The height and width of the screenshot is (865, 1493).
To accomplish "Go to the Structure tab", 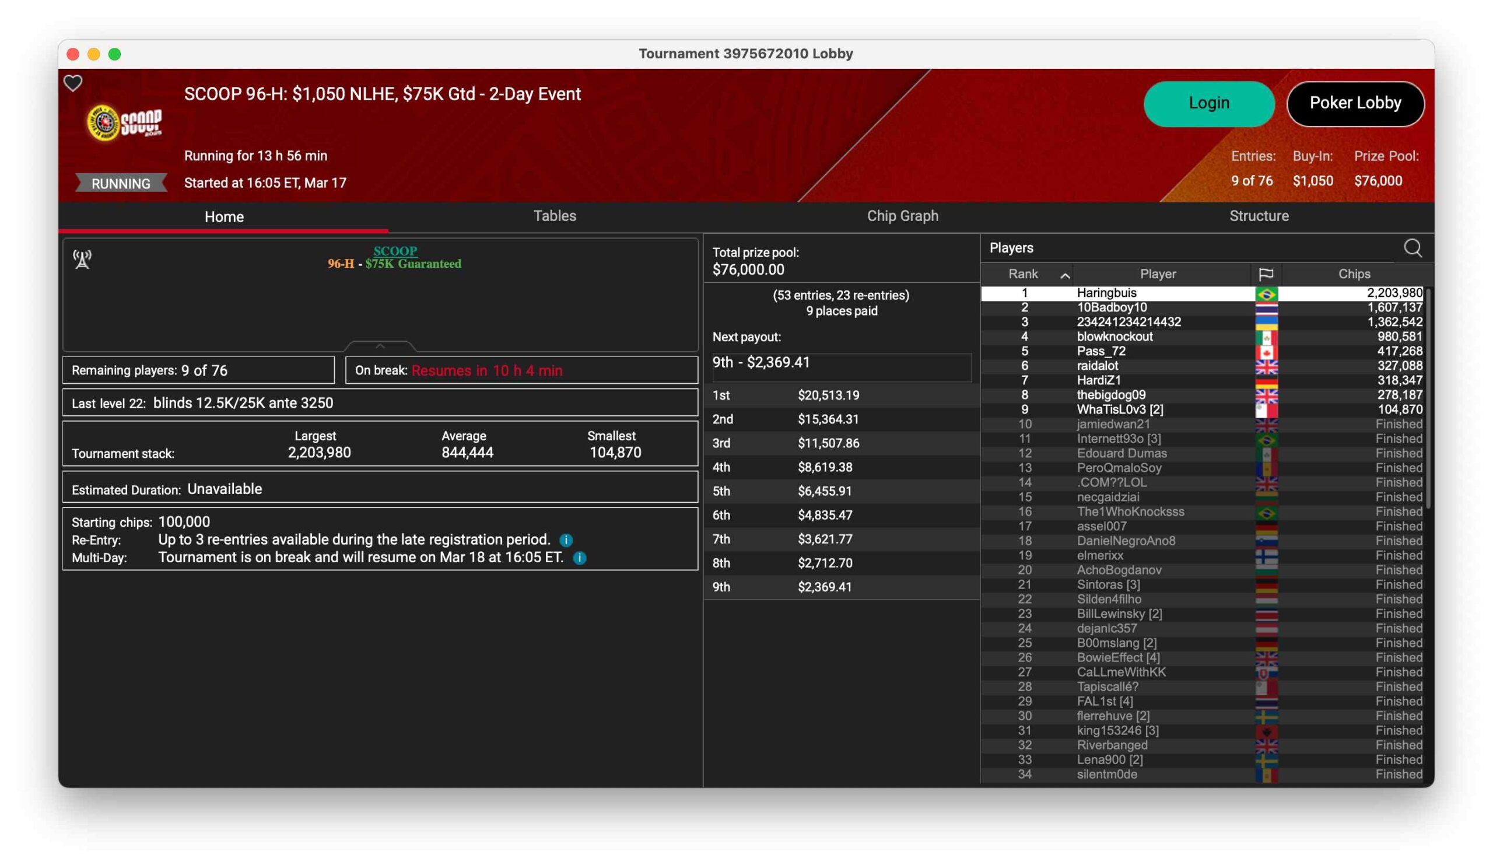I will point(1259,216).
